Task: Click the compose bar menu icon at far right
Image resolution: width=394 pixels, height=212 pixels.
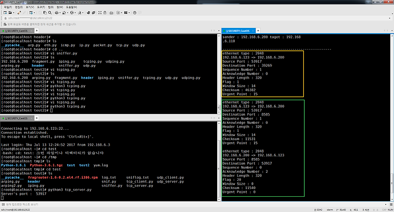Action: [x=391, y=204]
